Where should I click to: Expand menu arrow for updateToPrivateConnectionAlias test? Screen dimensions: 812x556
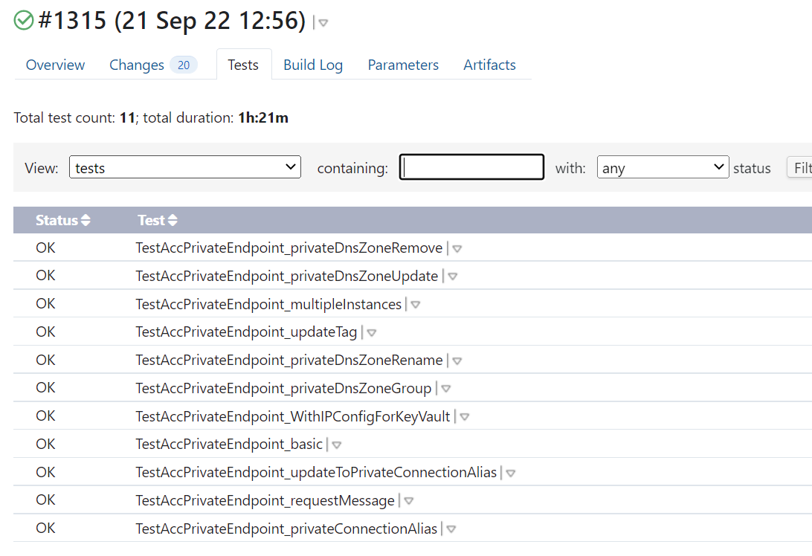coord(511,473)
